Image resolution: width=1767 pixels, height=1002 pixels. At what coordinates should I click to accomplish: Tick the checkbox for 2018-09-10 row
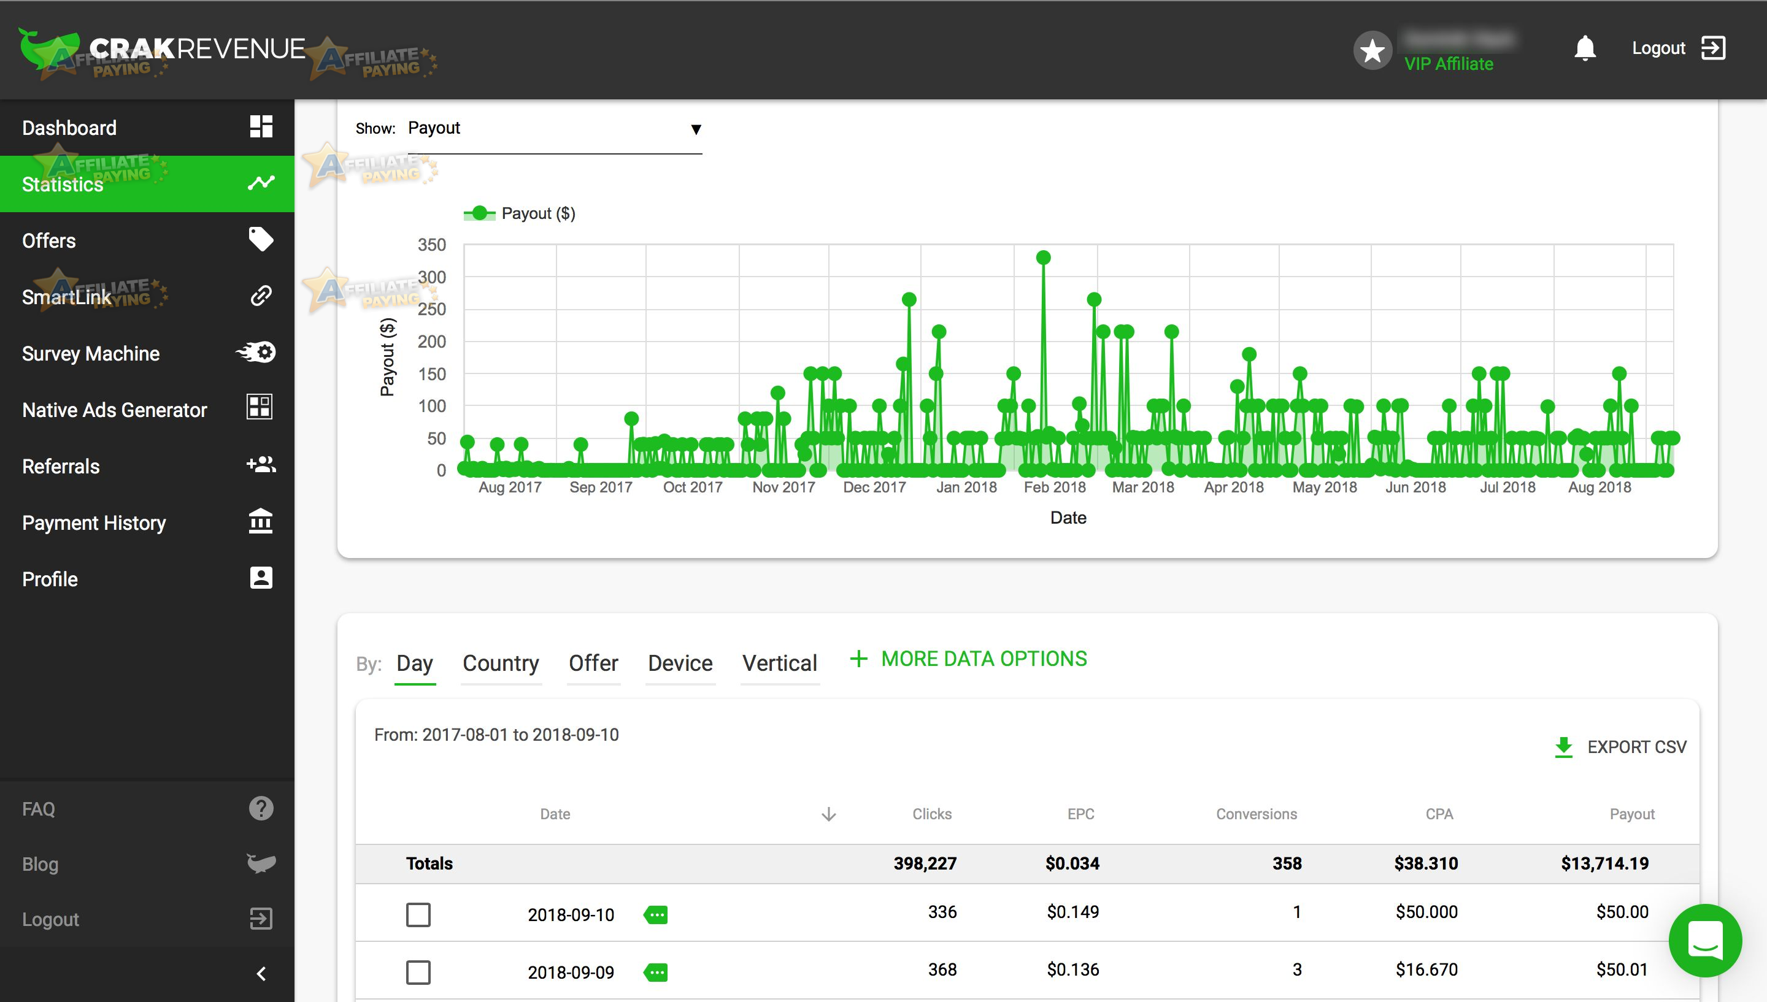tap(418, 914)
